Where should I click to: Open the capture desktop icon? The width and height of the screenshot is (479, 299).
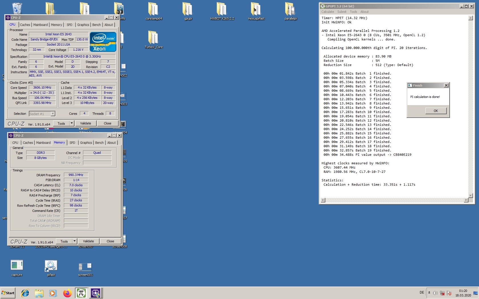coord(17,268)
